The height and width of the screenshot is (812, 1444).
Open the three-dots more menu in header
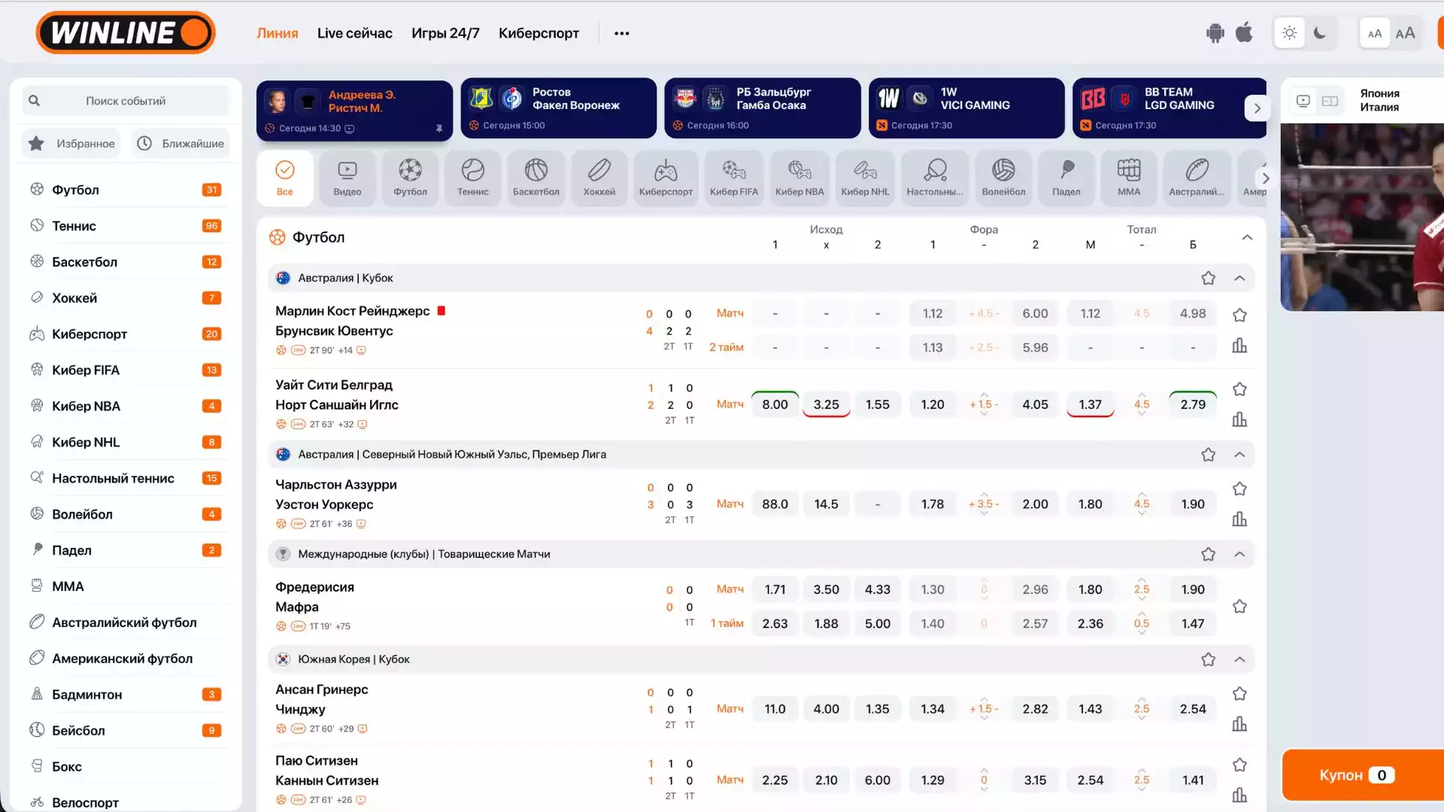621,33
